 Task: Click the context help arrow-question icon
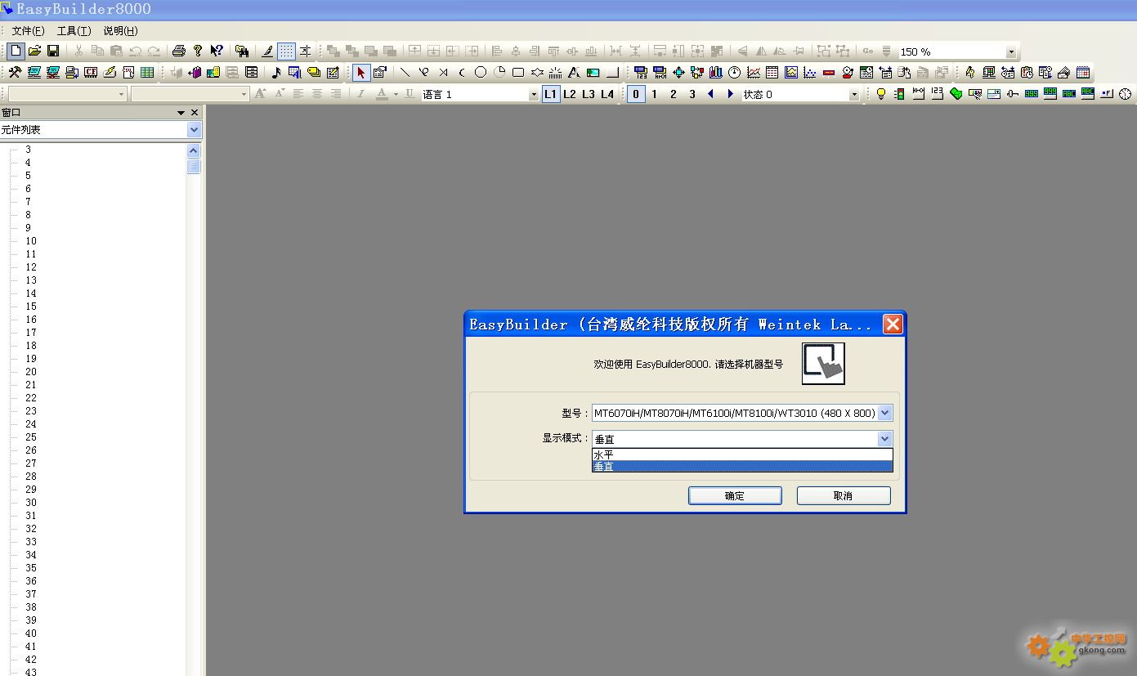pos(217,51)
